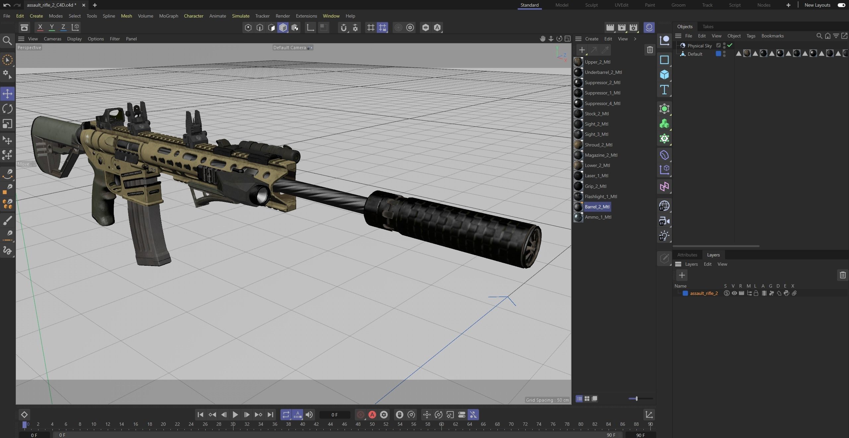Open the Takes tab
This screenshot has height=438, width=849.
coord(708,27)
